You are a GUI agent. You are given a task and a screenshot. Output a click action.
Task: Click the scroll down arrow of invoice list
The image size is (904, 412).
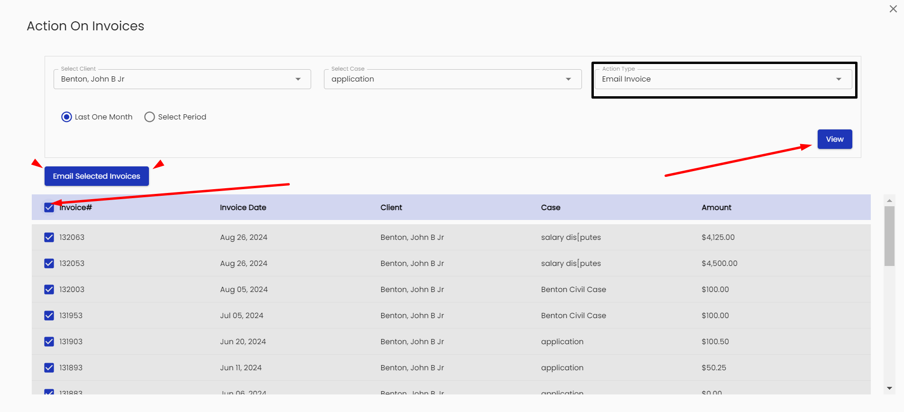tap(889, 388)
